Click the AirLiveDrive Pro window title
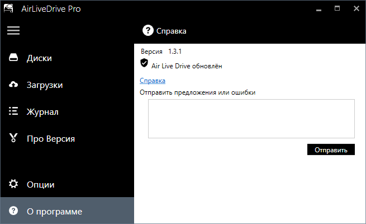 51,9
